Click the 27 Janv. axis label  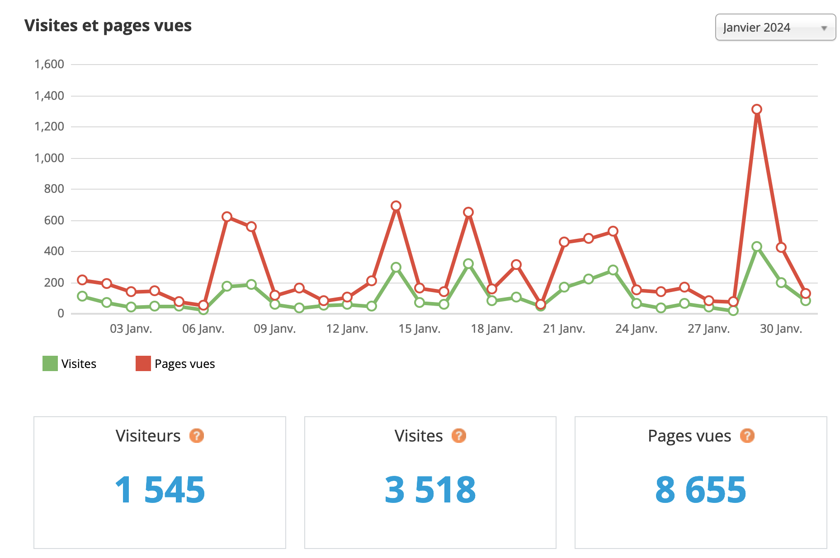click(709, 329)
